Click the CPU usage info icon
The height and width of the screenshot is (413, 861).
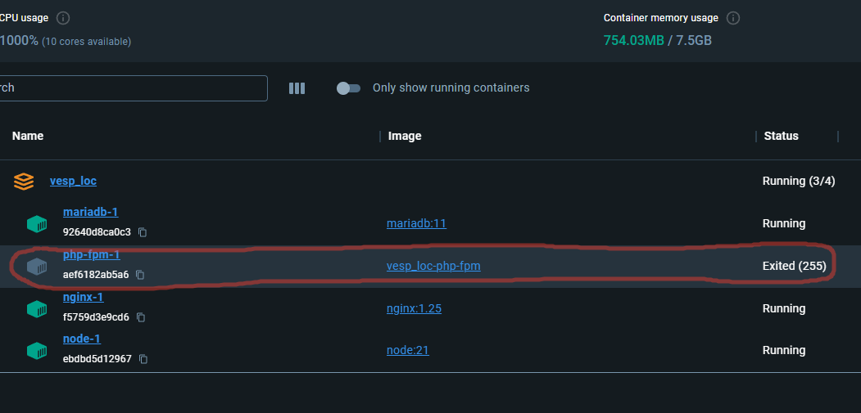pos(64,18)
